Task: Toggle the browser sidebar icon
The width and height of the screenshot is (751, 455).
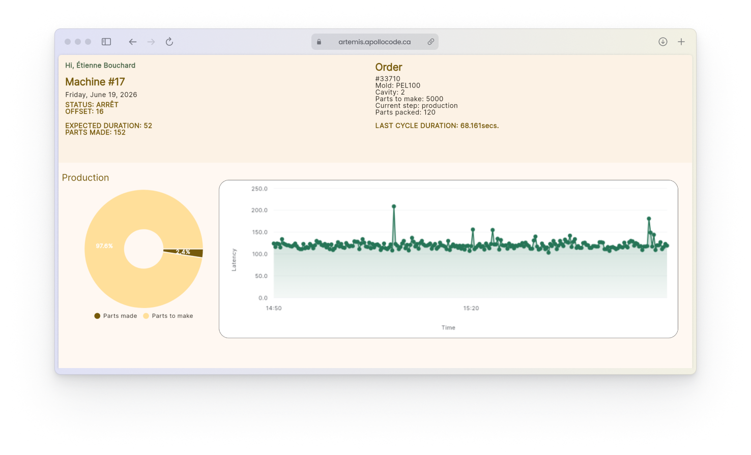Action: pyautogui.click(x=106, y=42)
